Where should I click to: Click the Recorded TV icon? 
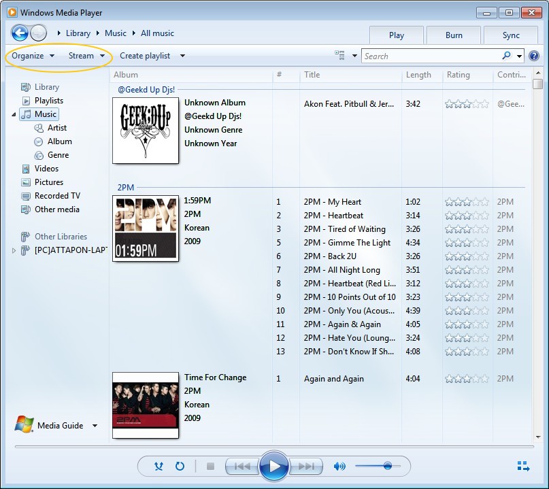(x=26, y=196)
